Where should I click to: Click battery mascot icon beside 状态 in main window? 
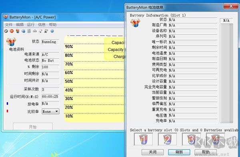(x=11, y=42)
